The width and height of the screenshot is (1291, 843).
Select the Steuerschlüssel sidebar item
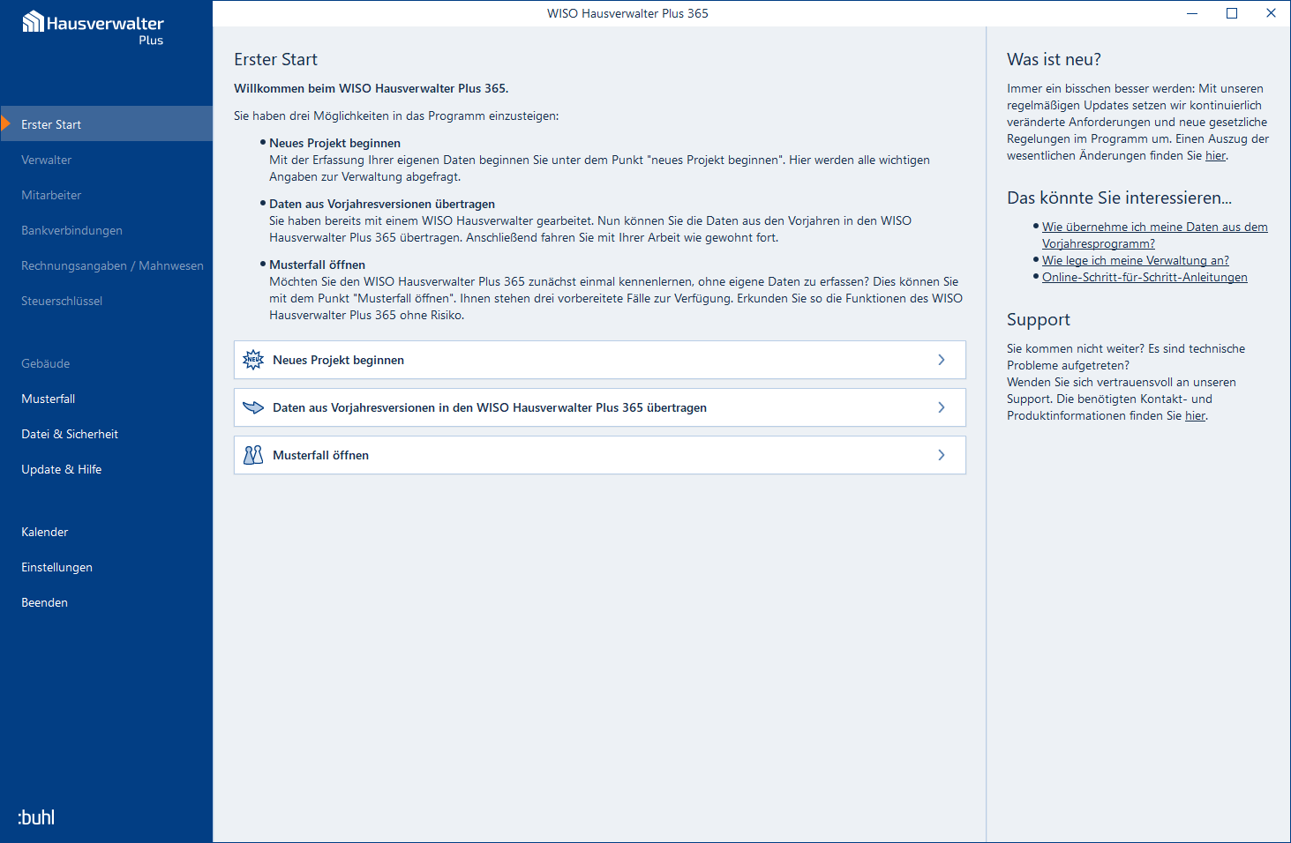[106, 301]
